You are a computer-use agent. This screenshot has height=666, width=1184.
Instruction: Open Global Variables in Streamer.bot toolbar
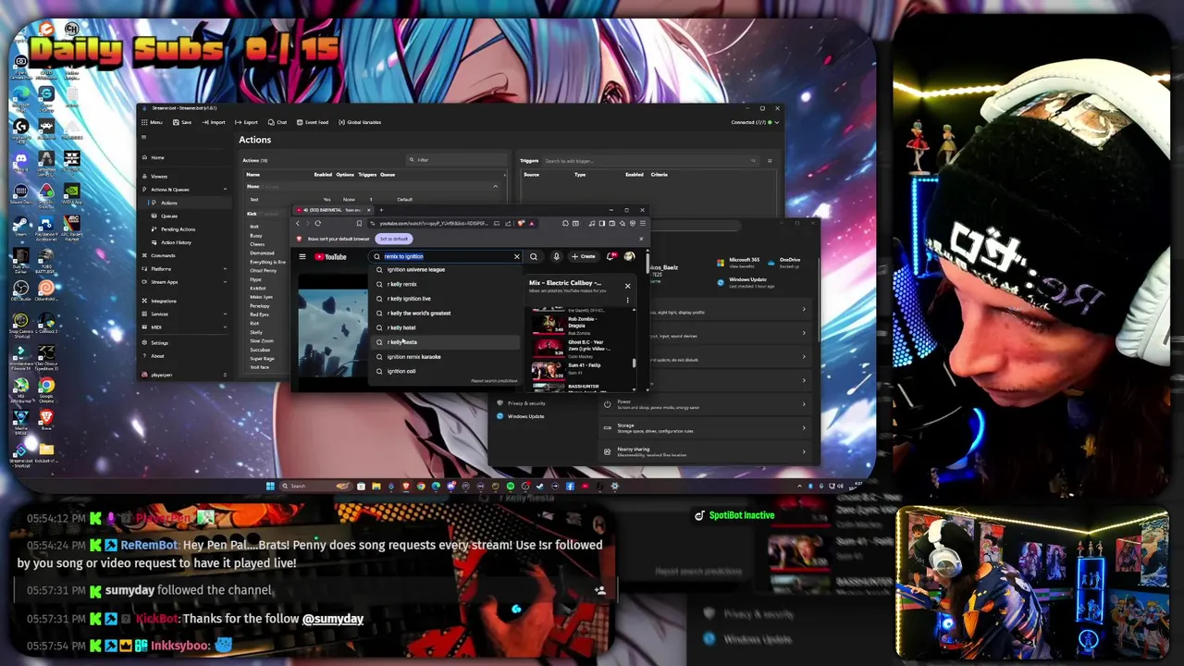click(x=361, y=122)
